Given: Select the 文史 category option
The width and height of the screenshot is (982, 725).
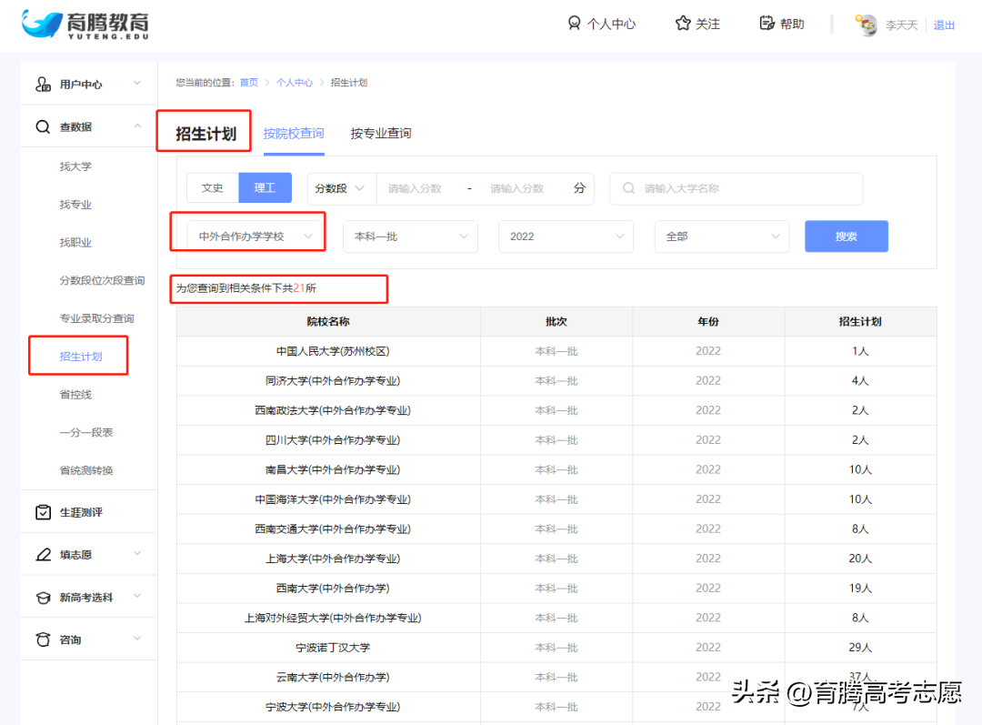Looking at the screenshot, I should click(212, 187).
